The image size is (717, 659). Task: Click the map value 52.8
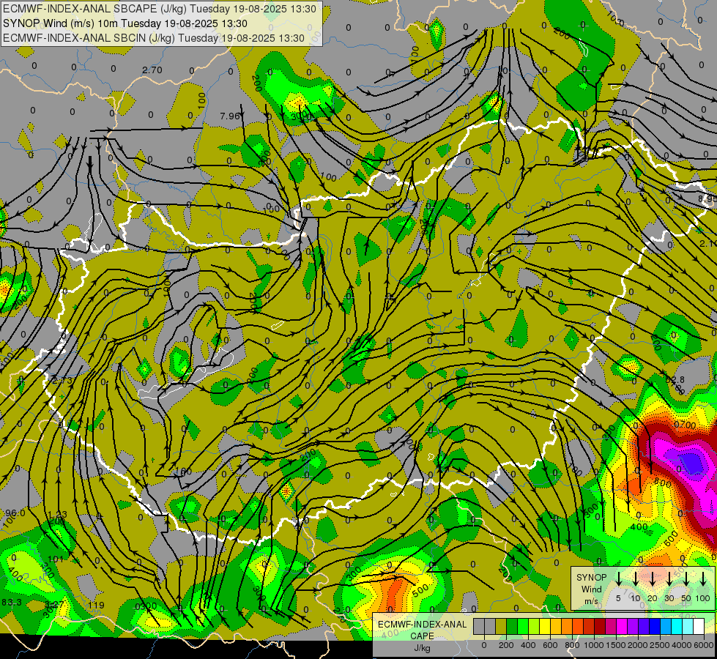[675, 379]
